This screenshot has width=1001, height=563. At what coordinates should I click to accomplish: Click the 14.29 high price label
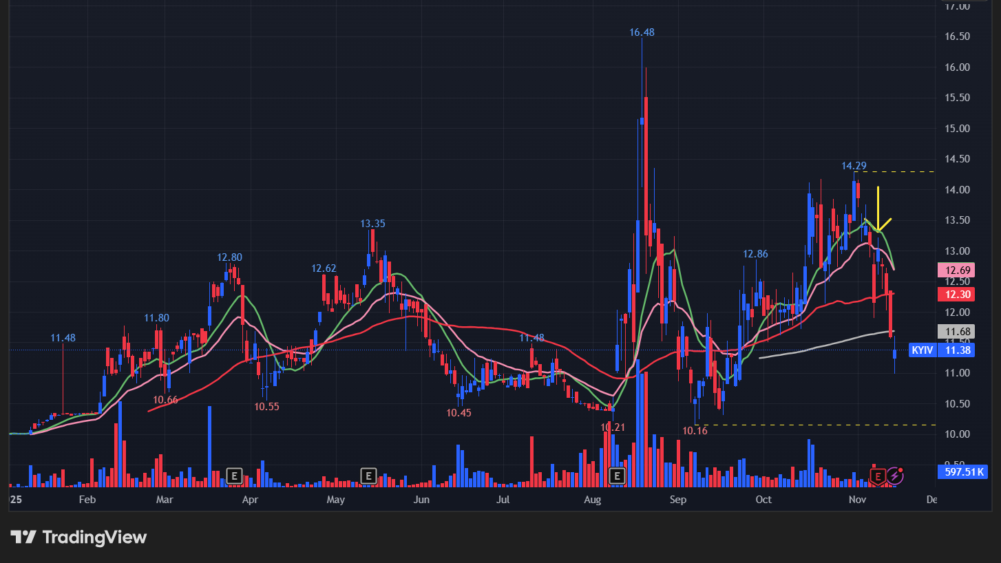[x=854, y=166]
